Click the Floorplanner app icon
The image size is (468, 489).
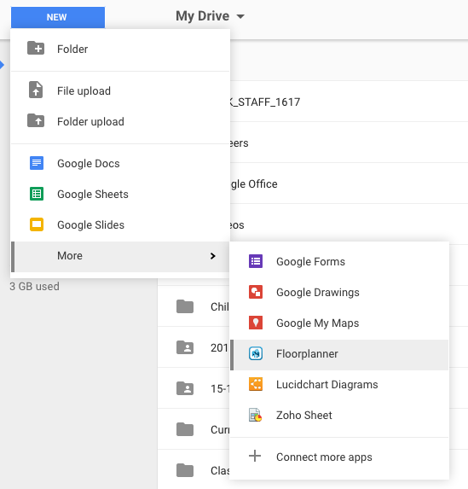pyautogui.click(x=256, y=353)
